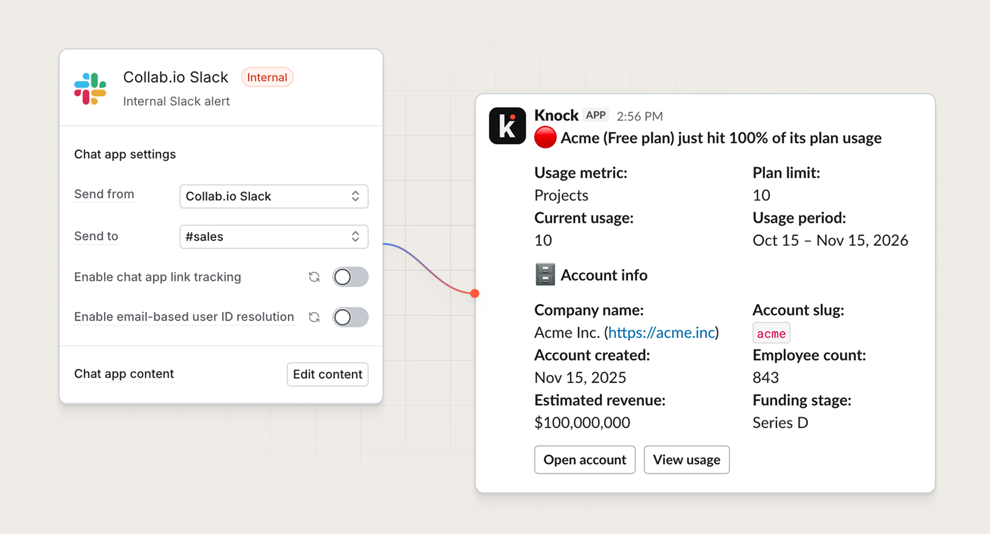The width and height of the screenshot is (990, 534).
Task: Click the Internal Slack alert subtitle
Action: (176, 101)
